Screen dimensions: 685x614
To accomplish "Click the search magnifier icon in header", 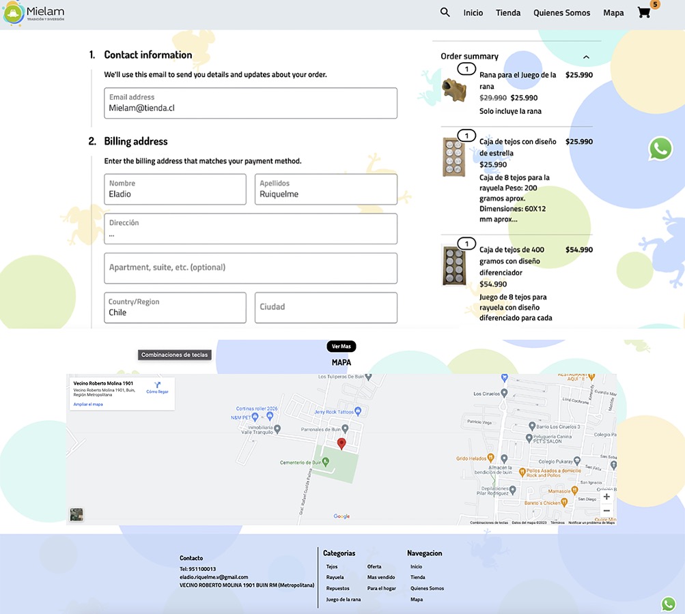I will click(x=445, y=12).
